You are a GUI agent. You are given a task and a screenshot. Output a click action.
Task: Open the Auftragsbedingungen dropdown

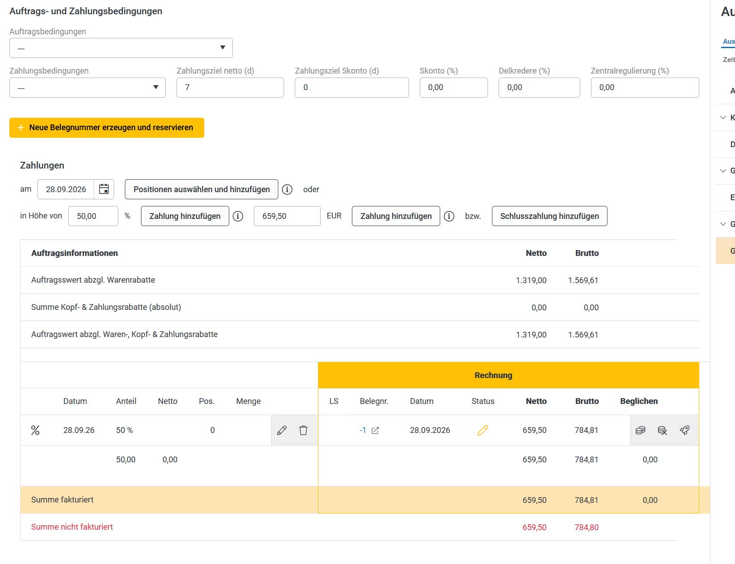(x=121, y=48)
